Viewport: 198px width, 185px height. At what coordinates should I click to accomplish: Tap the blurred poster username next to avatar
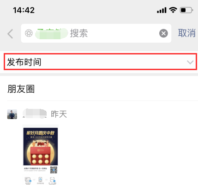35,113
